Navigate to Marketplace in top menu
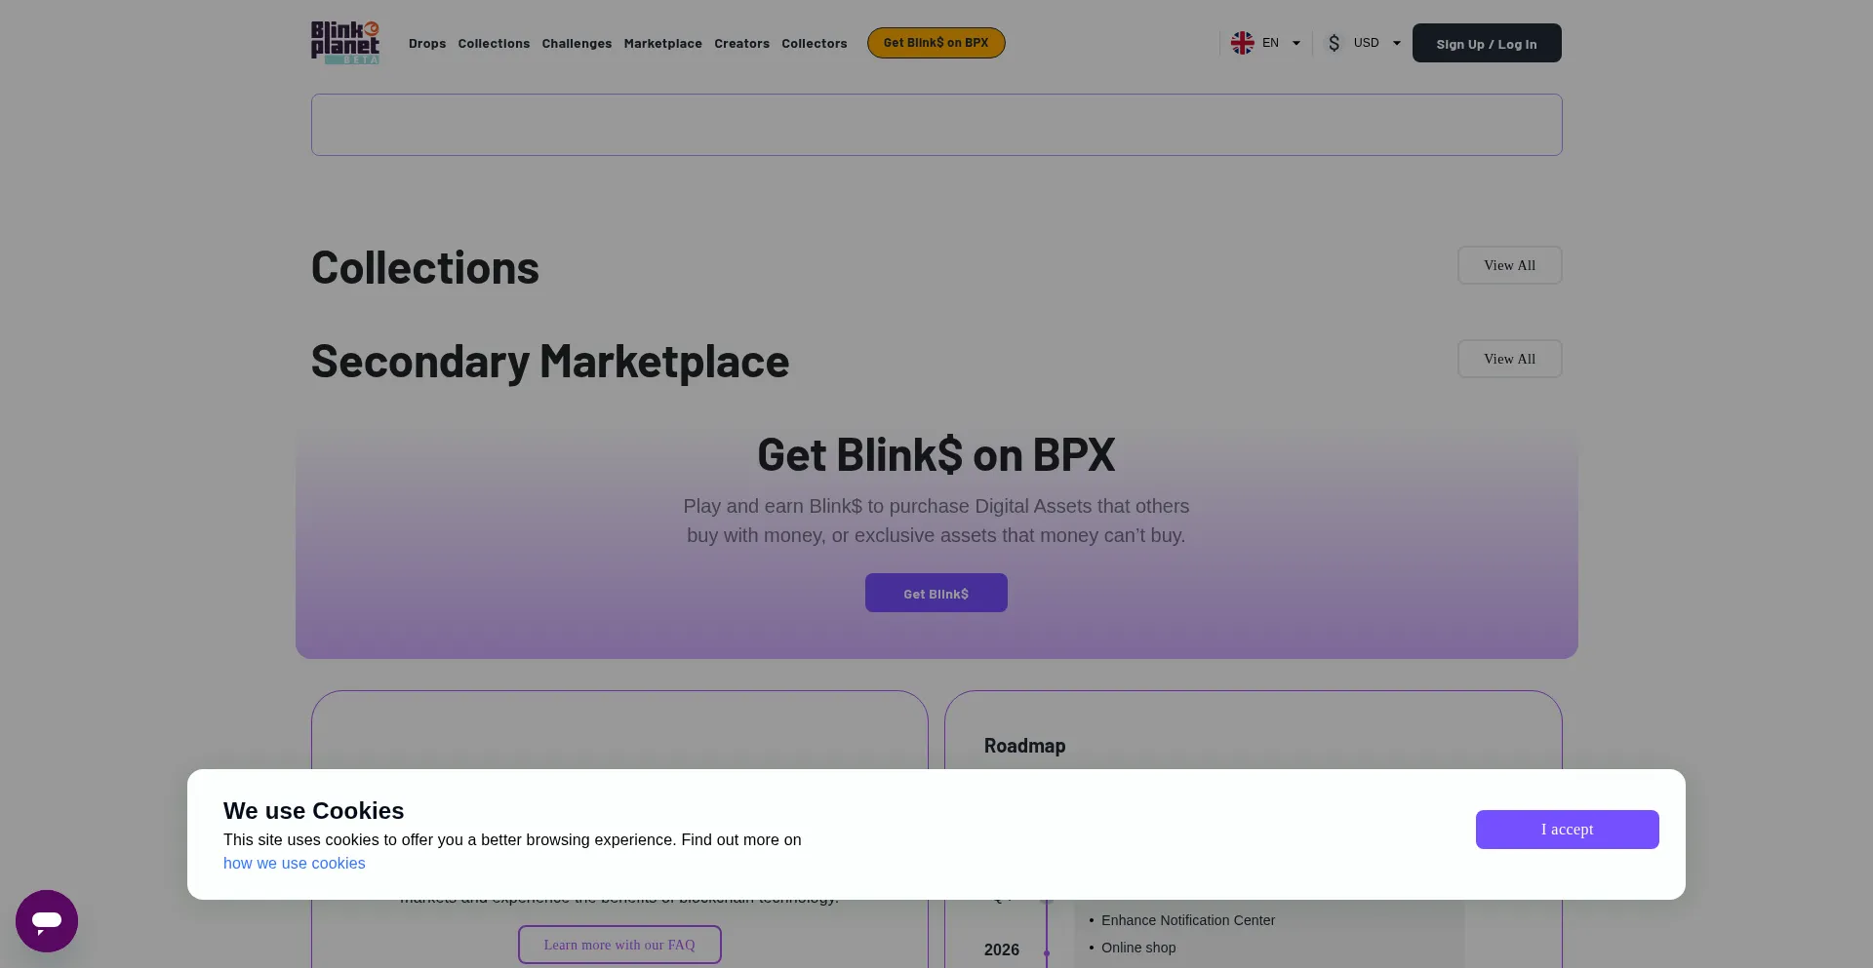 tap(662, 44)
